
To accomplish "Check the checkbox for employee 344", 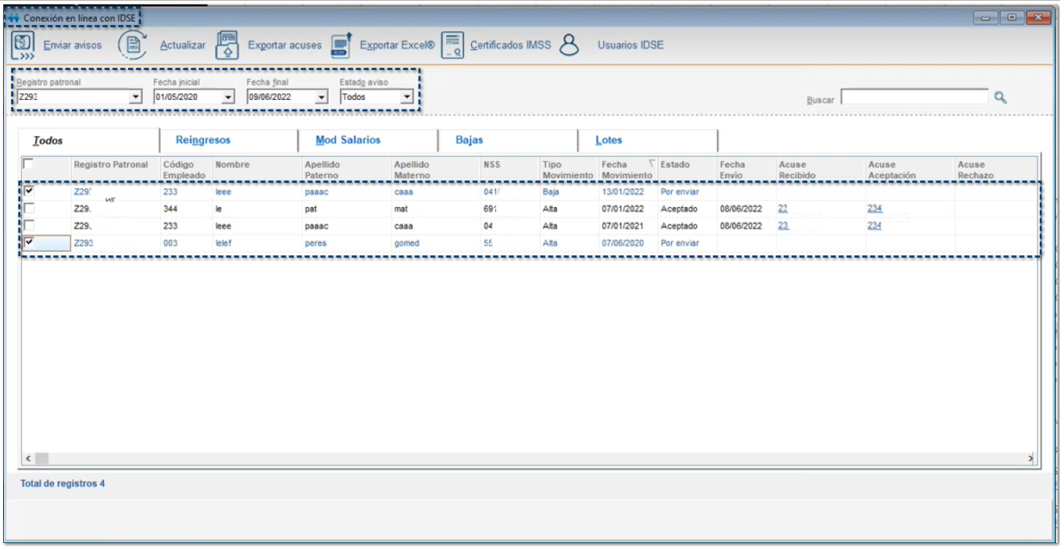I will coord(30,209).
